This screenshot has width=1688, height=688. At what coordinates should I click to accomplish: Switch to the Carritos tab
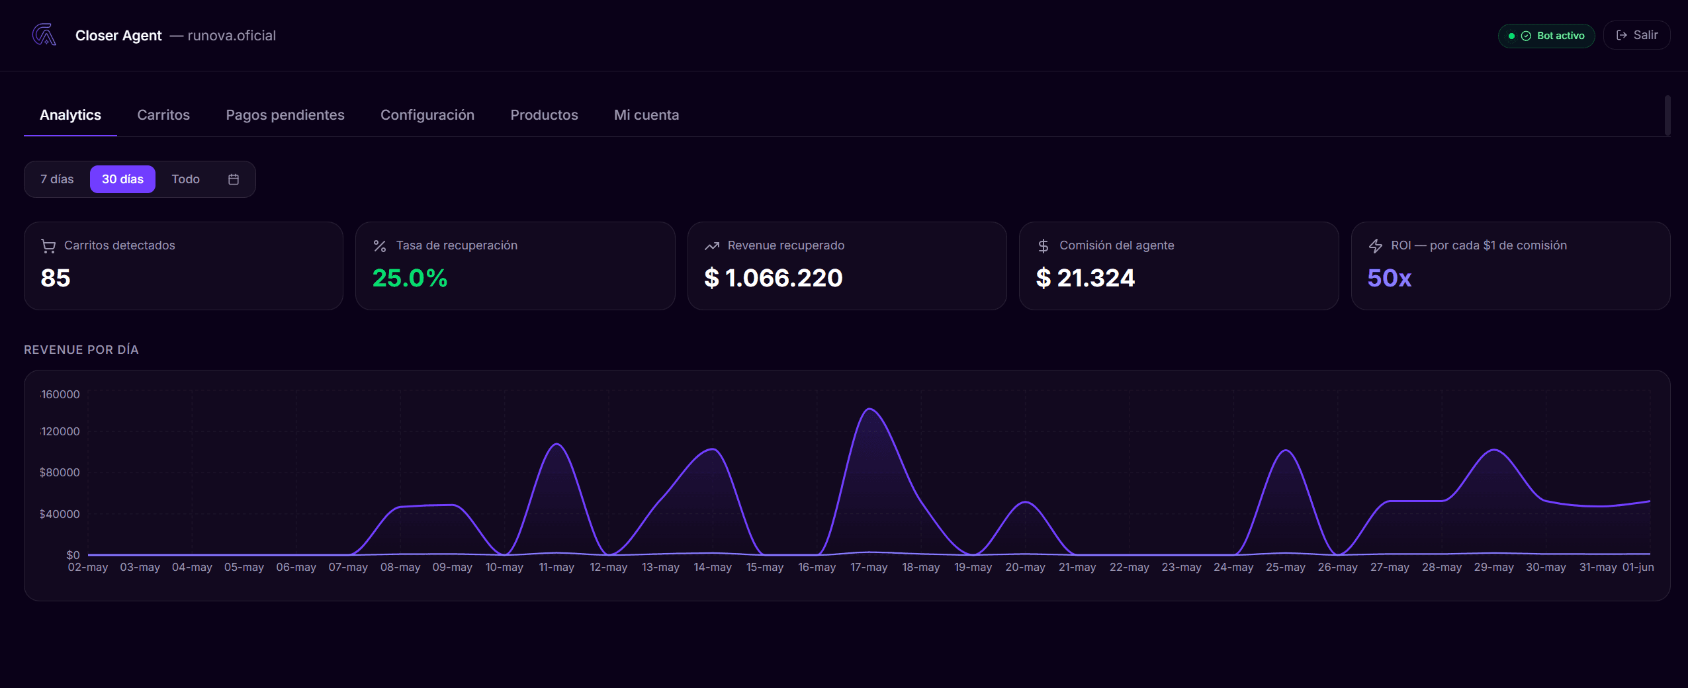coord(163,115)
